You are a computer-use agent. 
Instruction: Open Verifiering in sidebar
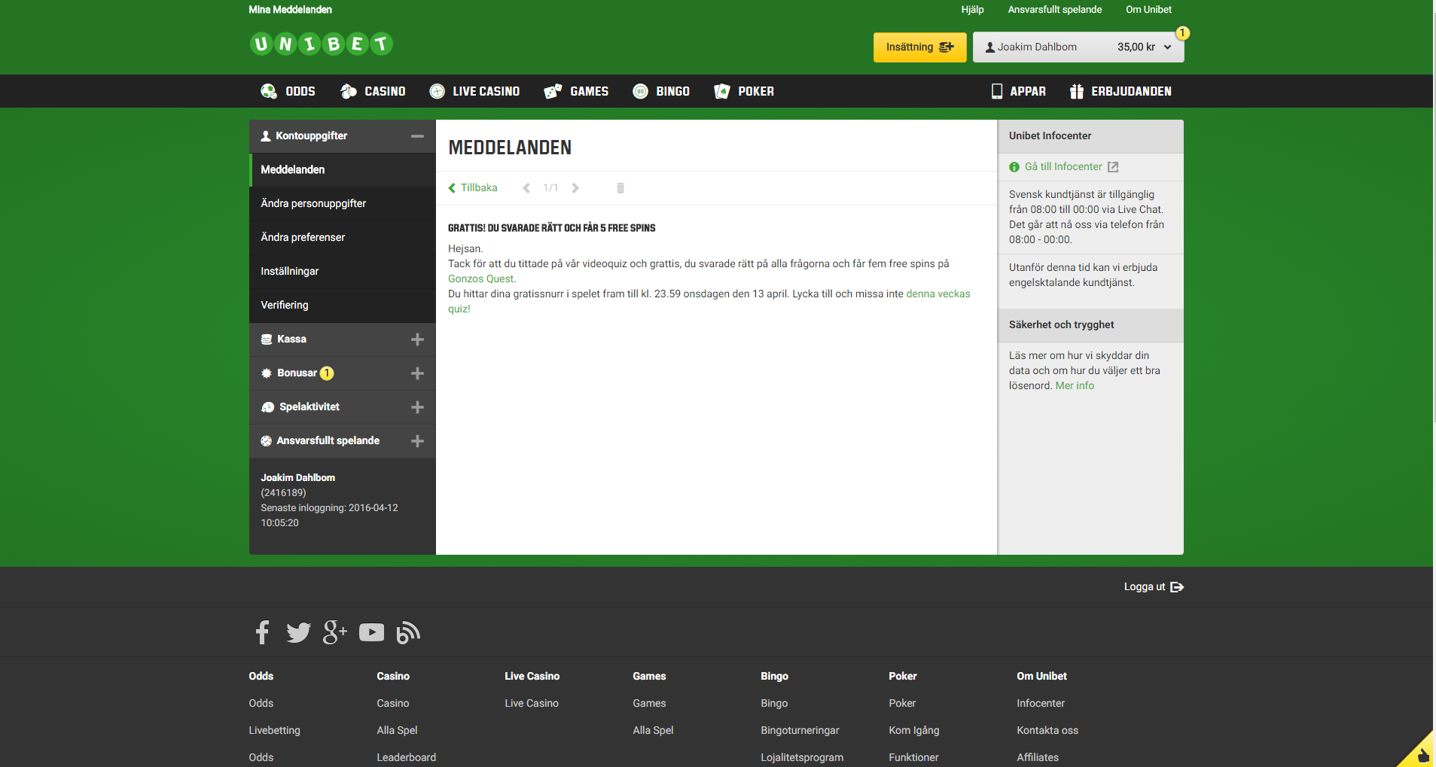tap(343, 306)
